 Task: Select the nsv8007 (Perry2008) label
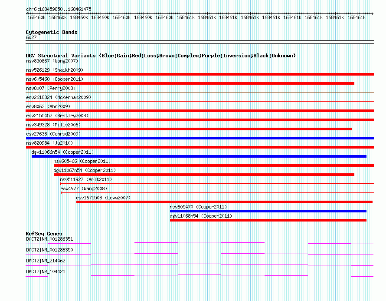pos(51,88)
